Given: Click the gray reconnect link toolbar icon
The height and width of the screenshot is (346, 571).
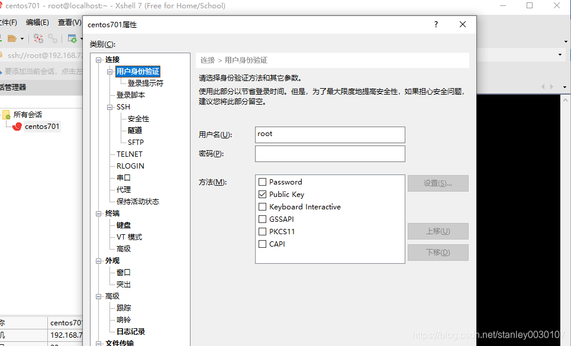Looking at the screenshot, I should click(x=52, y=38).
